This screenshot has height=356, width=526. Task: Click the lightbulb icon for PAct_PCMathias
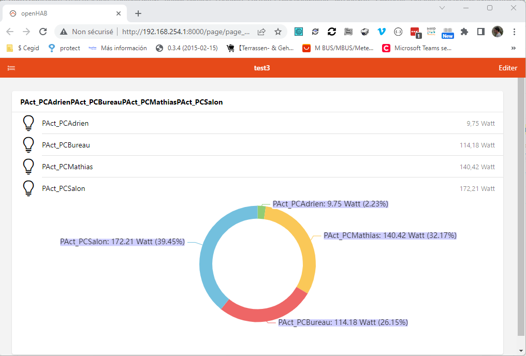(x=28, y=167)
